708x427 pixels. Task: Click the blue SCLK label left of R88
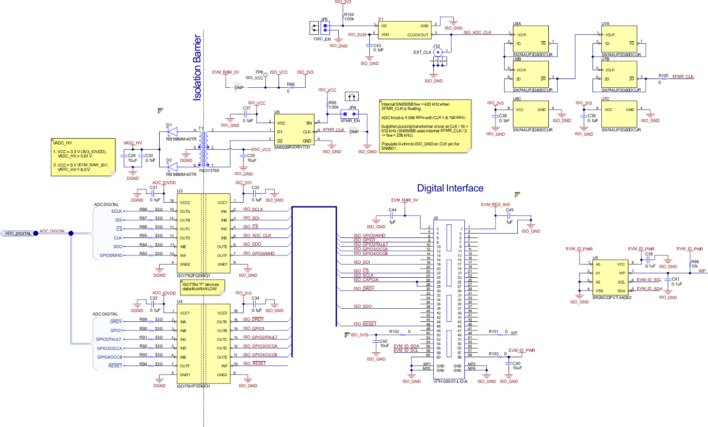pyautogui.click(x=116, y=211)
